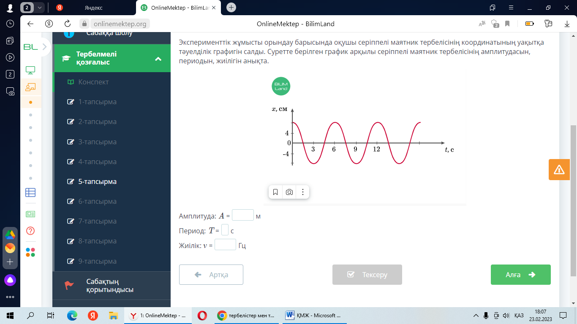Open the colored dots apps icon

point(30,252)
